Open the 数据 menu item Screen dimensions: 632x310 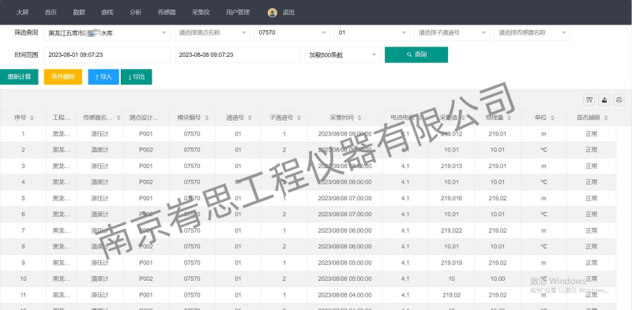coord(78,13)
